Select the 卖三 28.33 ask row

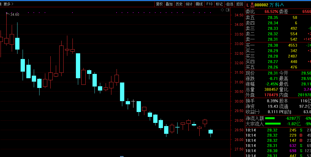tap(278, 28)
